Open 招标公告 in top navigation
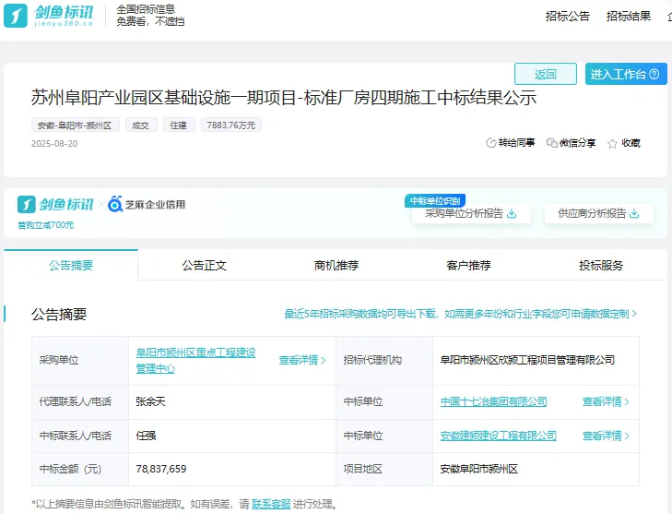The width and height of the screenshot is (672, 514). 567,16
